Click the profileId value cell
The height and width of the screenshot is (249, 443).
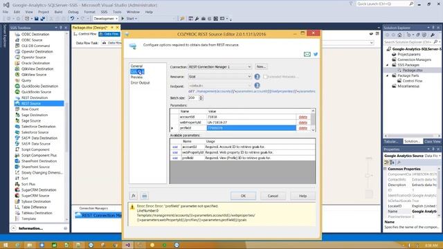point(251,128)
